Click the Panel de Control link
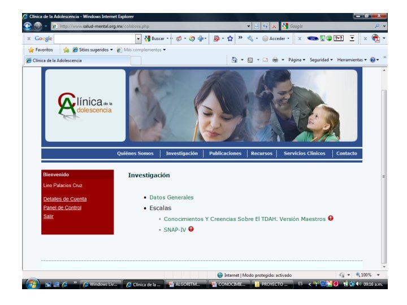 point(62,207)
